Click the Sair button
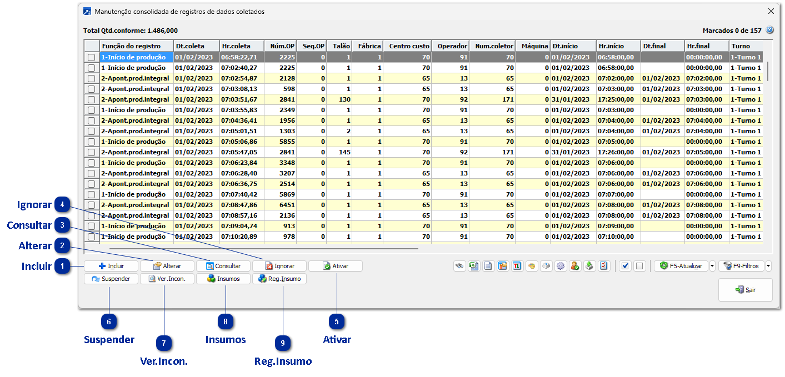Viewport: 785px width, 377px height. tap(745, 290)
